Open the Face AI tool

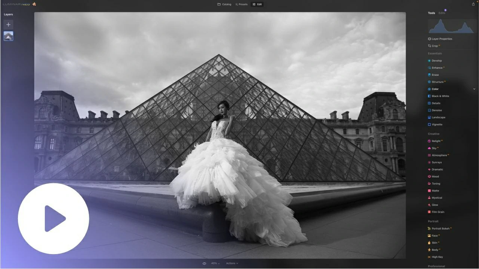pos(434,235)
